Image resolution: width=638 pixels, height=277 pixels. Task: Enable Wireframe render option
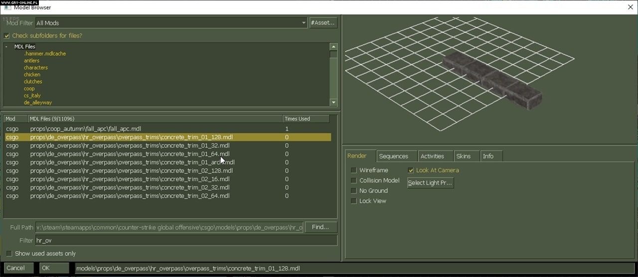(354, 170)
